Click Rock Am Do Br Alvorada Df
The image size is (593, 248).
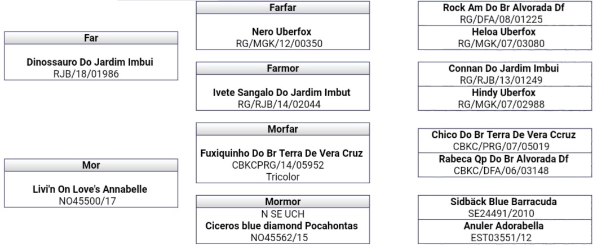tap(504, 8)
